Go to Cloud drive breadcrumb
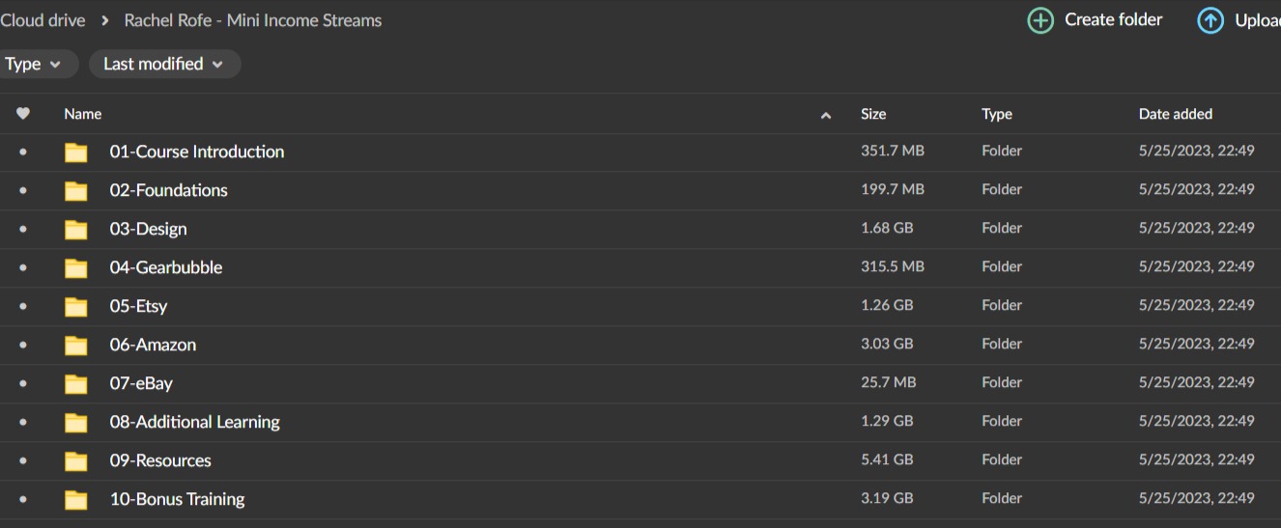 coord(43,20)
